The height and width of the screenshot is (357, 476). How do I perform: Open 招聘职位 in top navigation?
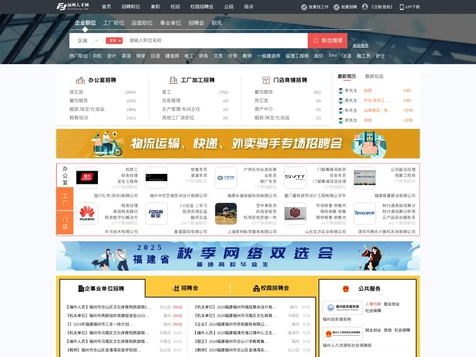[131, 7]
